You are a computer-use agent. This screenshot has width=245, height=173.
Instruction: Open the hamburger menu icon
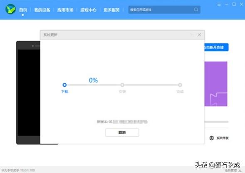click(x=219, y=4)
